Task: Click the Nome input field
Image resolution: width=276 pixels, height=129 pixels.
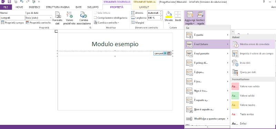Action: pos(12,18)
